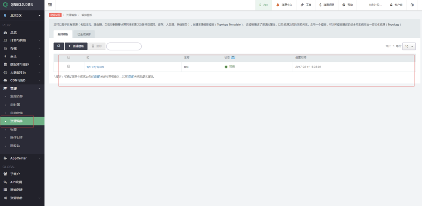
Task: Open the tpt-zfy5pk00 template ID link
Action: [x=95, y=67]
